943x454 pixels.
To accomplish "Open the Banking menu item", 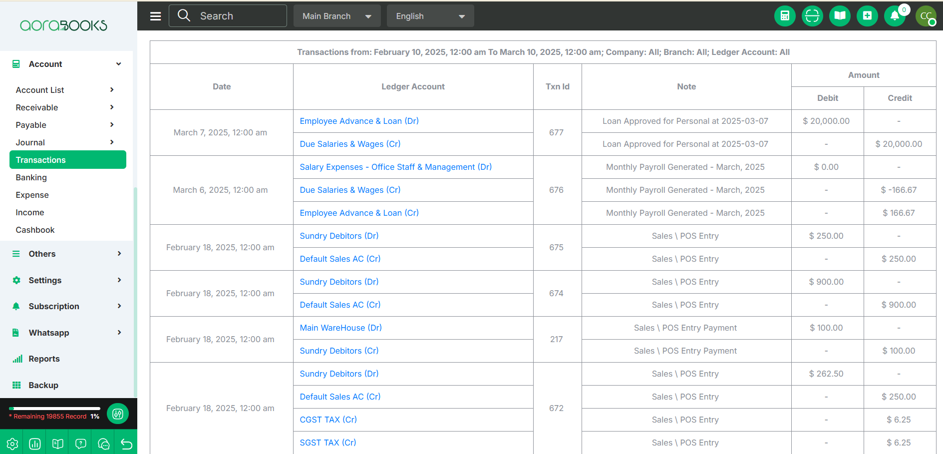I will [x=31, y=177].
